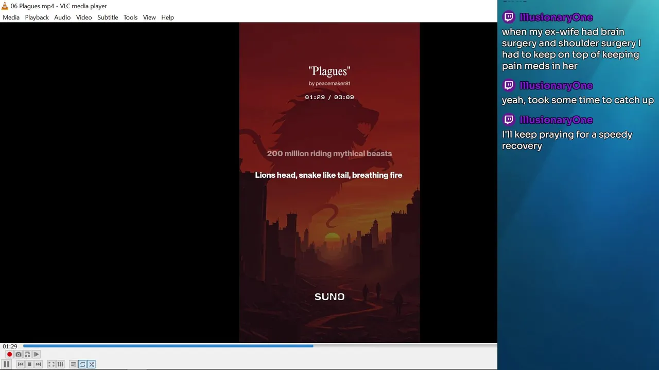Open the Tools menu
This screenshot has height=370, width=659.
point(130,17)
